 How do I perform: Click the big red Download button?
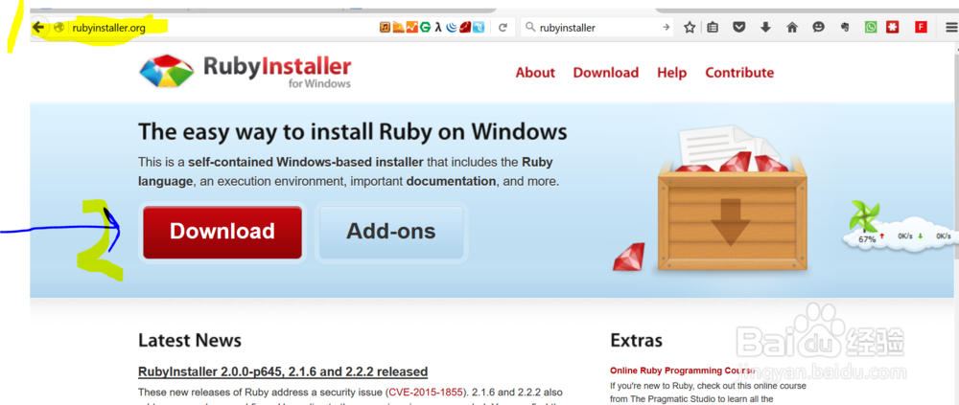coord(222,232)
